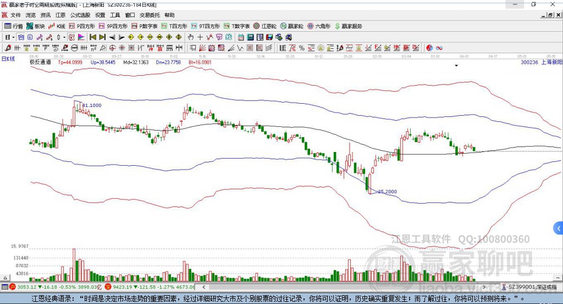The width and height of the screenshot is (563, 304).
Task: Move chart right with black arrow
Action: 122,37
